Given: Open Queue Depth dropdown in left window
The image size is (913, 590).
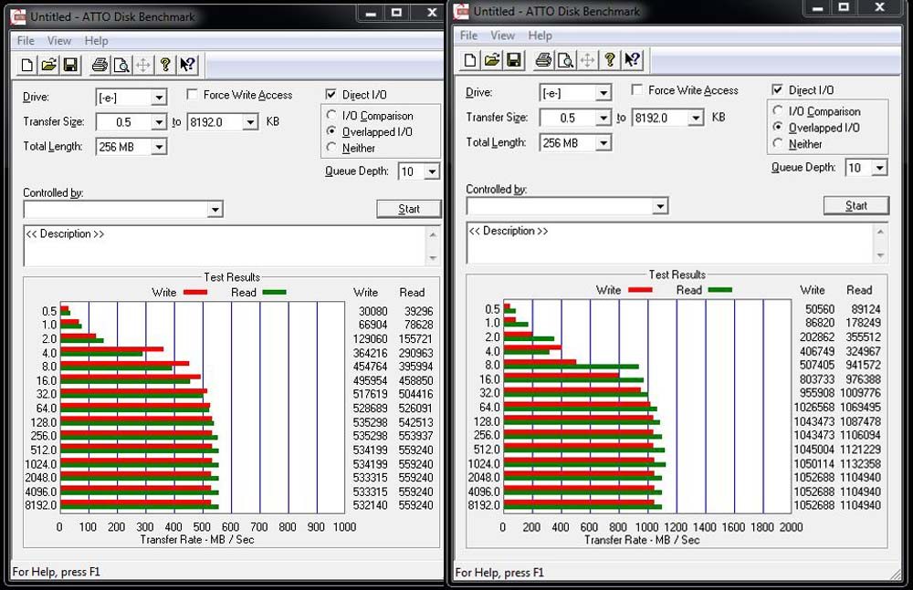Looking at the screenshot, I should [431, 171].
